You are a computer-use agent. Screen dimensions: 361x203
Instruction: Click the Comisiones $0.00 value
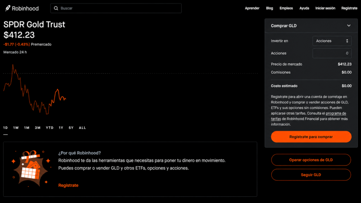coord(347,72)
